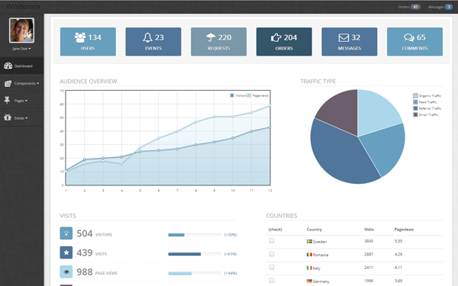Click the 220 Requests tile
The height and width of the screenshot is (286, 458).
(x=219, y=42)
